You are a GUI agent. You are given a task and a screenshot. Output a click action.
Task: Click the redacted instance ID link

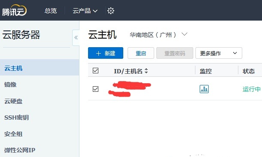(132, 85)
